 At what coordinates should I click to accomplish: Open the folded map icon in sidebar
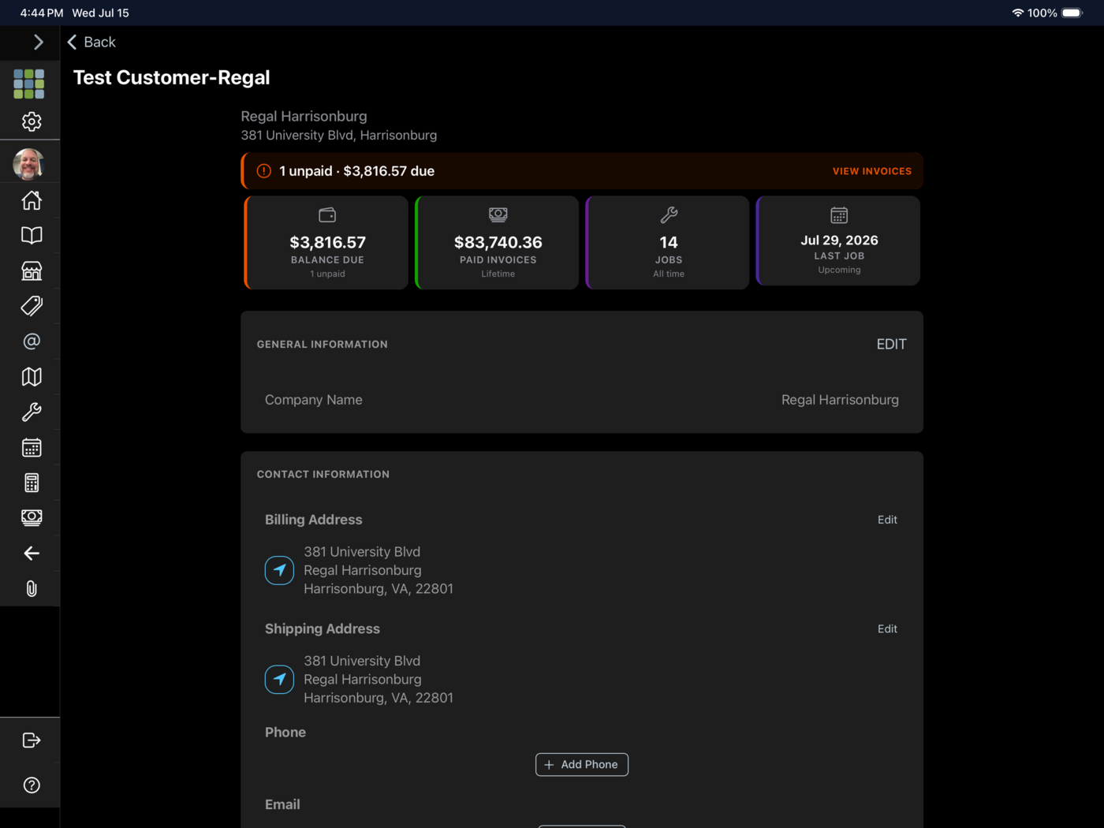pyautogui.click(x=32, y=377)
